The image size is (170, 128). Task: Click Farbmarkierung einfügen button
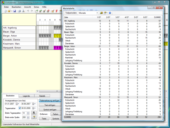(50, 101)
